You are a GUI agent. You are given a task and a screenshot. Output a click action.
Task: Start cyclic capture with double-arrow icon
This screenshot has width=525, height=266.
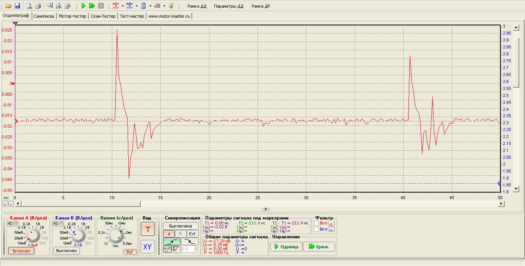(x=92, y=6)
